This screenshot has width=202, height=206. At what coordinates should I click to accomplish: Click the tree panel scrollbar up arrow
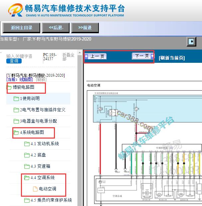pos(80,53)
